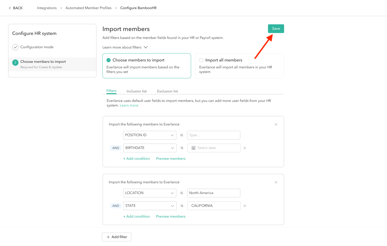The width and height of the screenshot is (387, 246).
Task: Remove the first filter group with X
Action: [276, 124]
